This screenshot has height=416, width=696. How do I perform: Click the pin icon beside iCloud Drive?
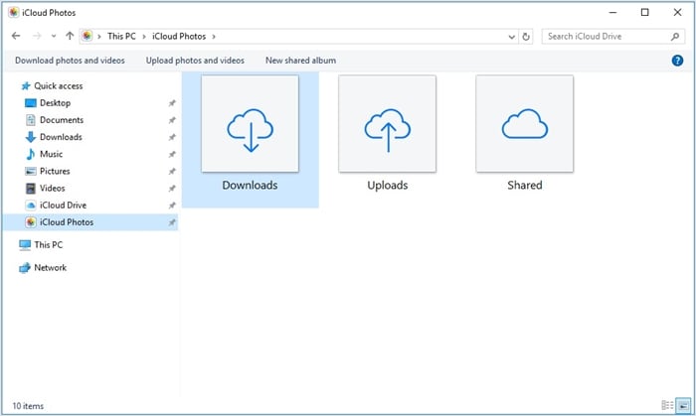click(172, 206)
